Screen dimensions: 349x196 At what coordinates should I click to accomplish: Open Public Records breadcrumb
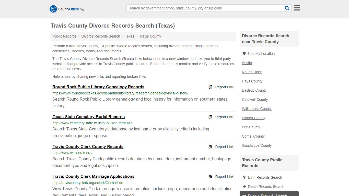point(64,36)
